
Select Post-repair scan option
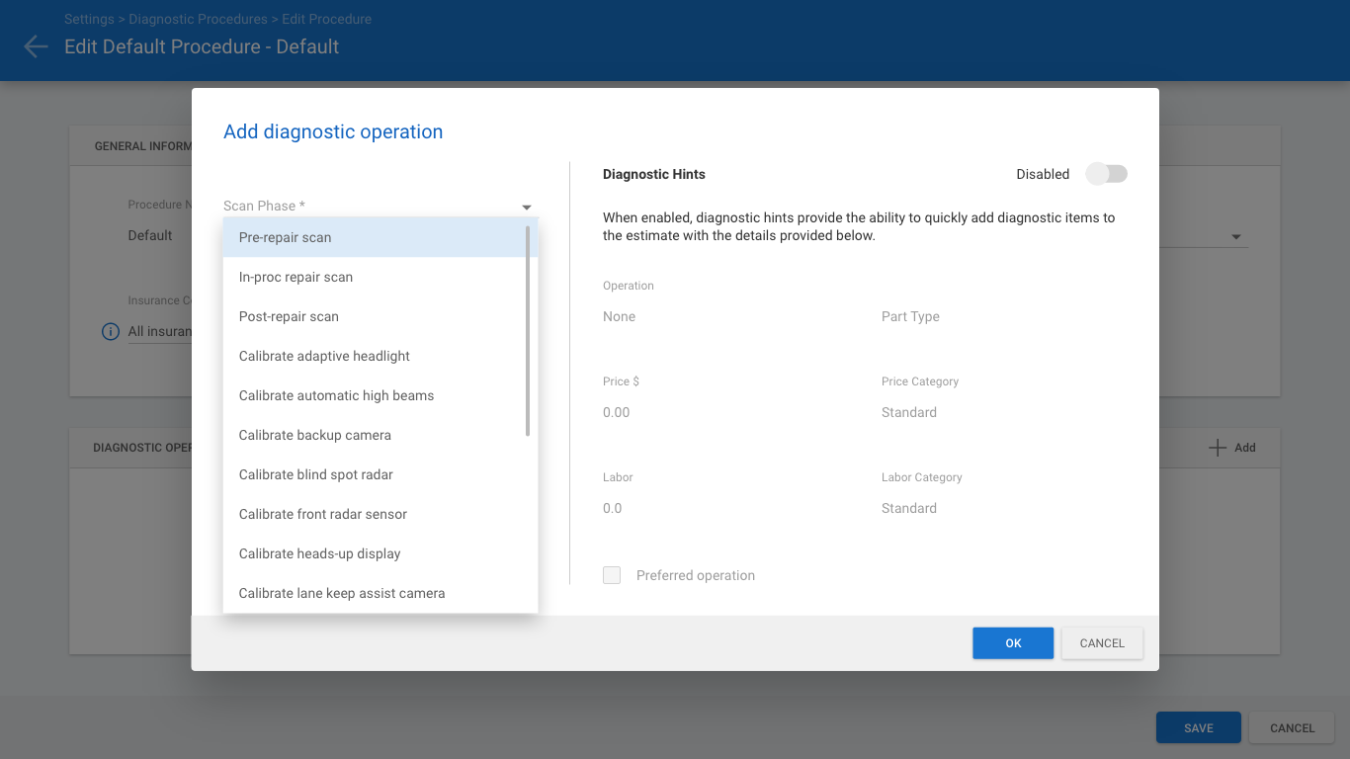[x=380, y=316]
